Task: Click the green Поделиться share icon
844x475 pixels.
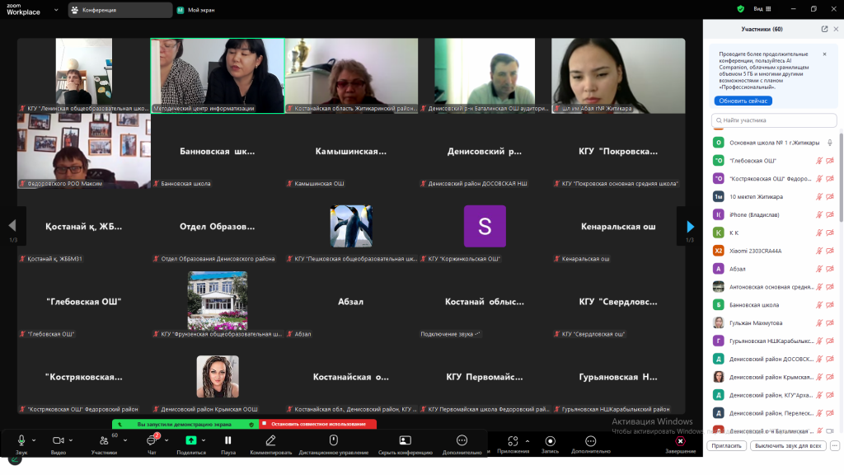Action: 190,440
